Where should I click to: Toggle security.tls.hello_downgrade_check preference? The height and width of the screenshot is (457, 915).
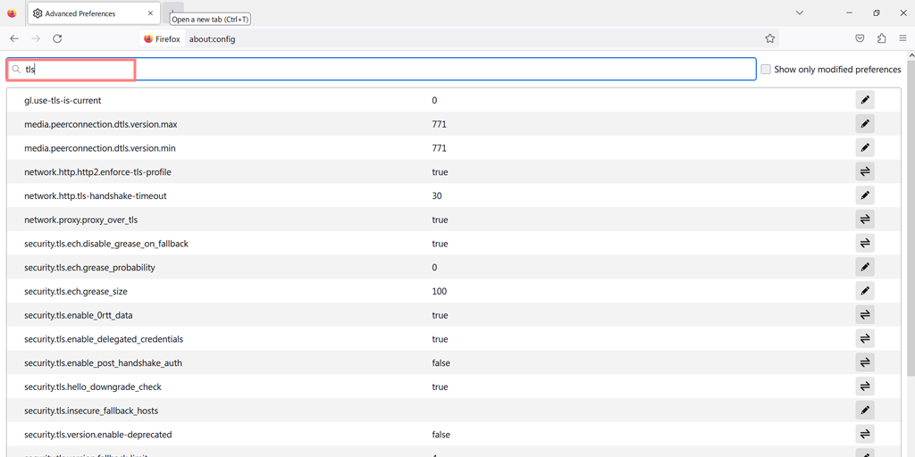tap(864, 386)
